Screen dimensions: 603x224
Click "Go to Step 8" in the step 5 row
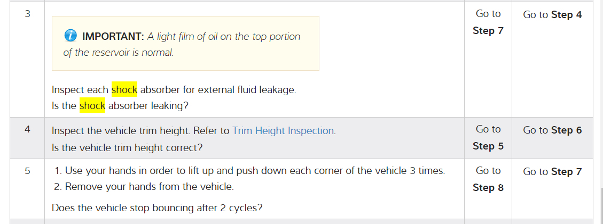[488, 179]
